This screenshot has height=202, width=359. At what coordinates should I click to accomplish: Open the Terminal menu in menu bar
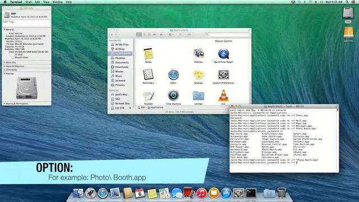(16, 2)
